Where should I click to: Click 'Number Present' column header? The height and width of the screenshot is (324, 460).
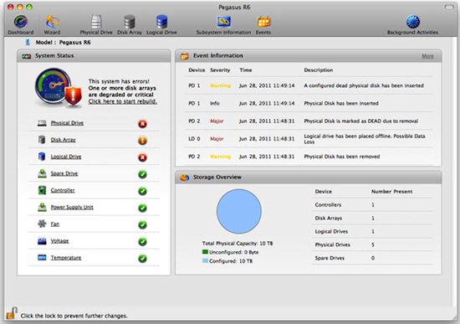[391, 192]
